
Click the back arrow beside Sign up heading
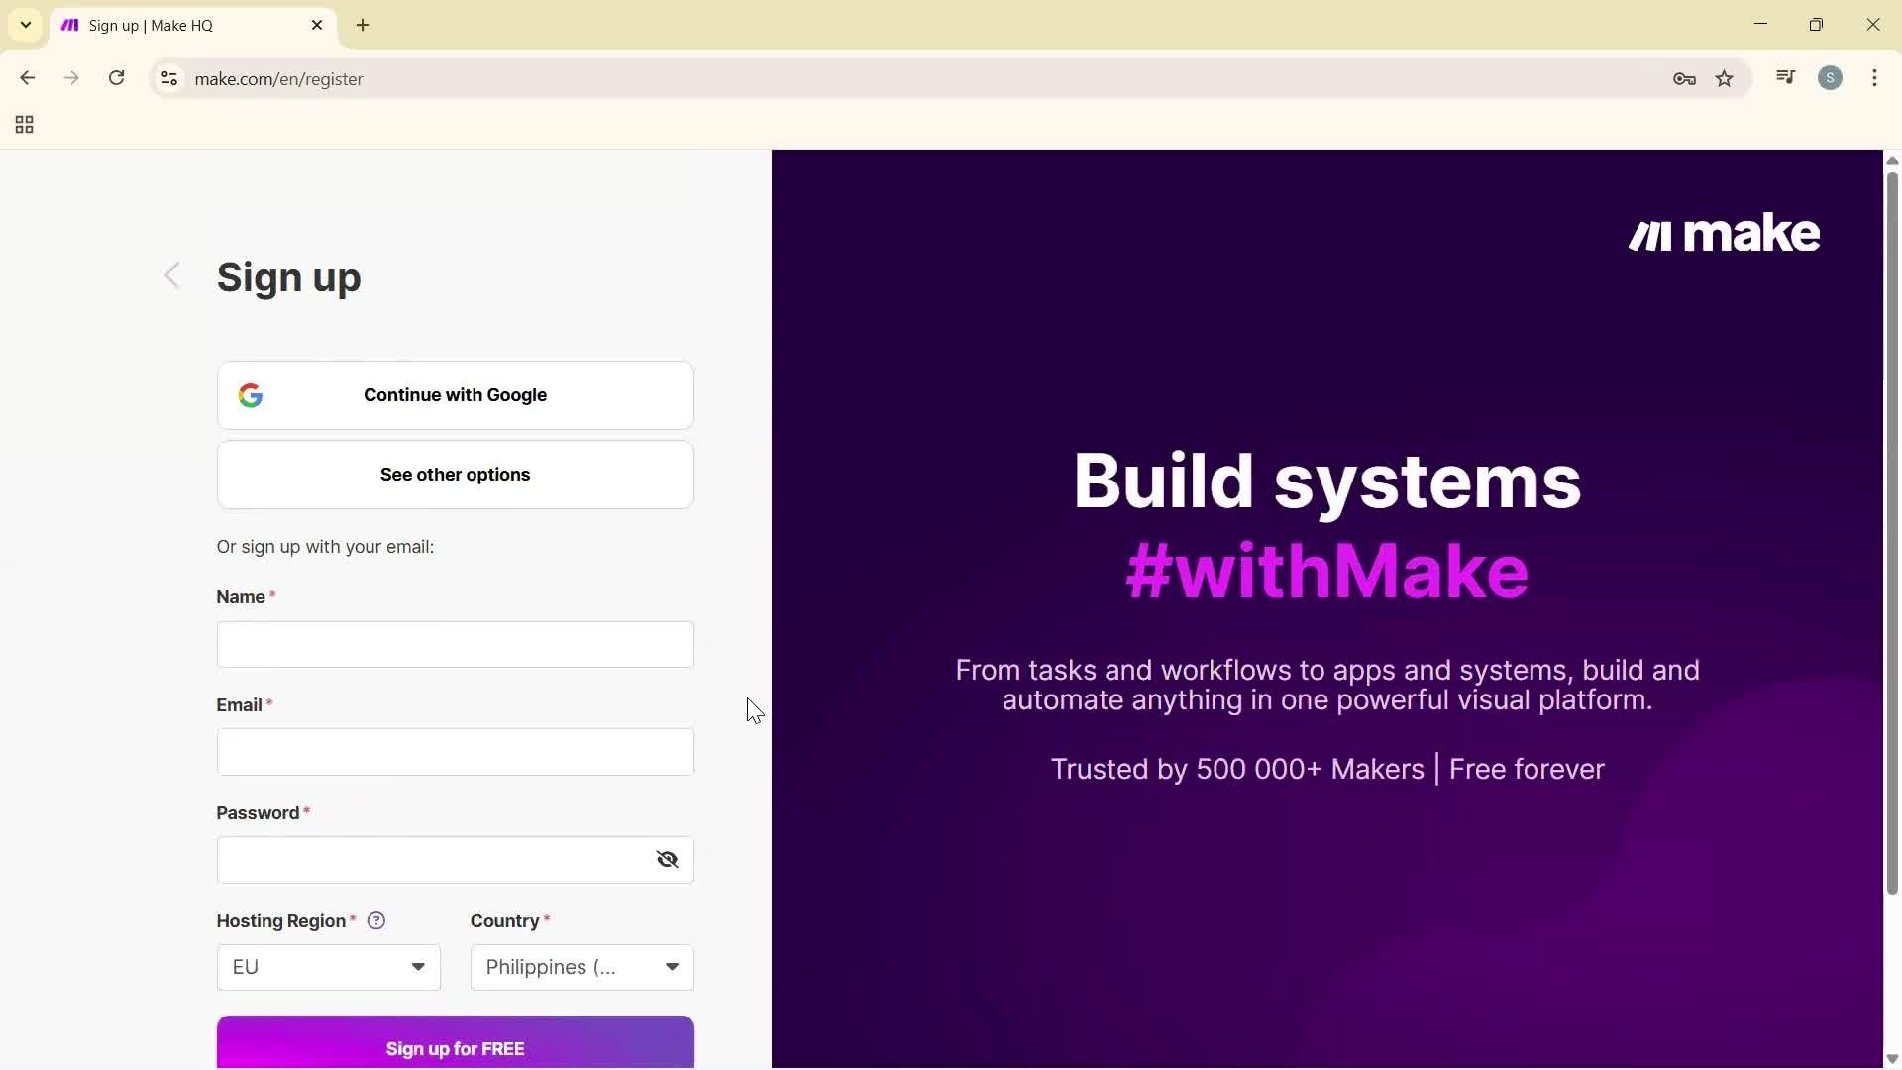(171, 275)
